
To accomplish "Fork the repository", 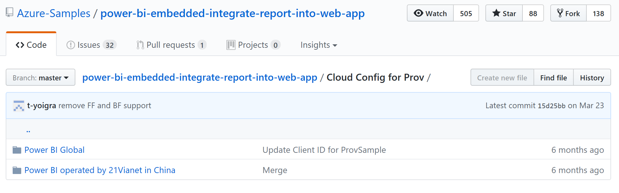I will [x=569, y=13].
